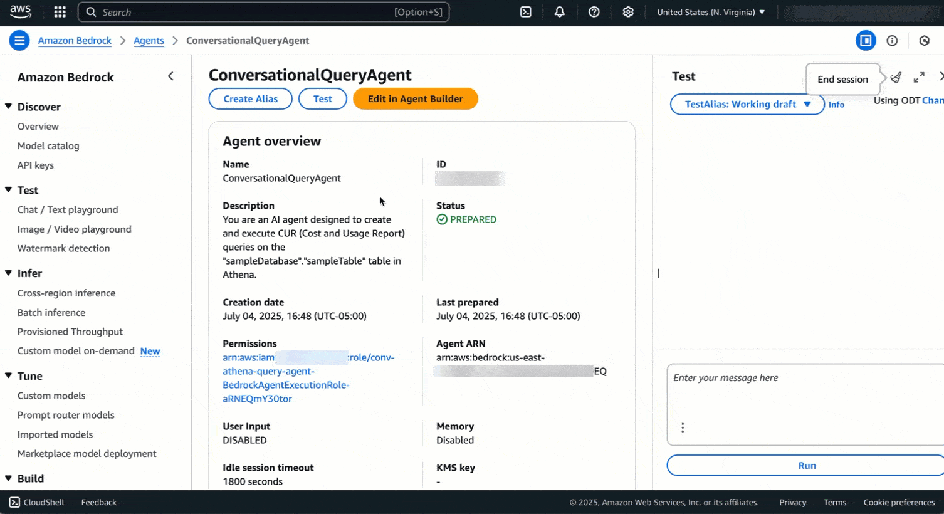Click the PREPARED status text
This screenshot has width=944, height=514.
point(473,219)
